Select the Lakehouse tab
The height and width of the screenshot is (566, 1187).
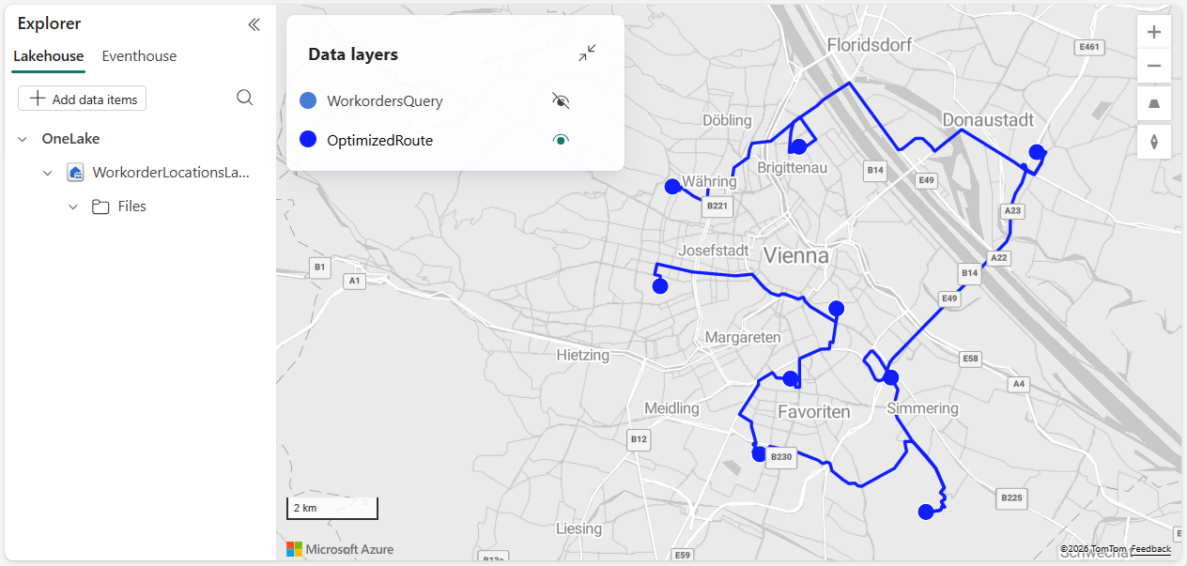point(48,55)
